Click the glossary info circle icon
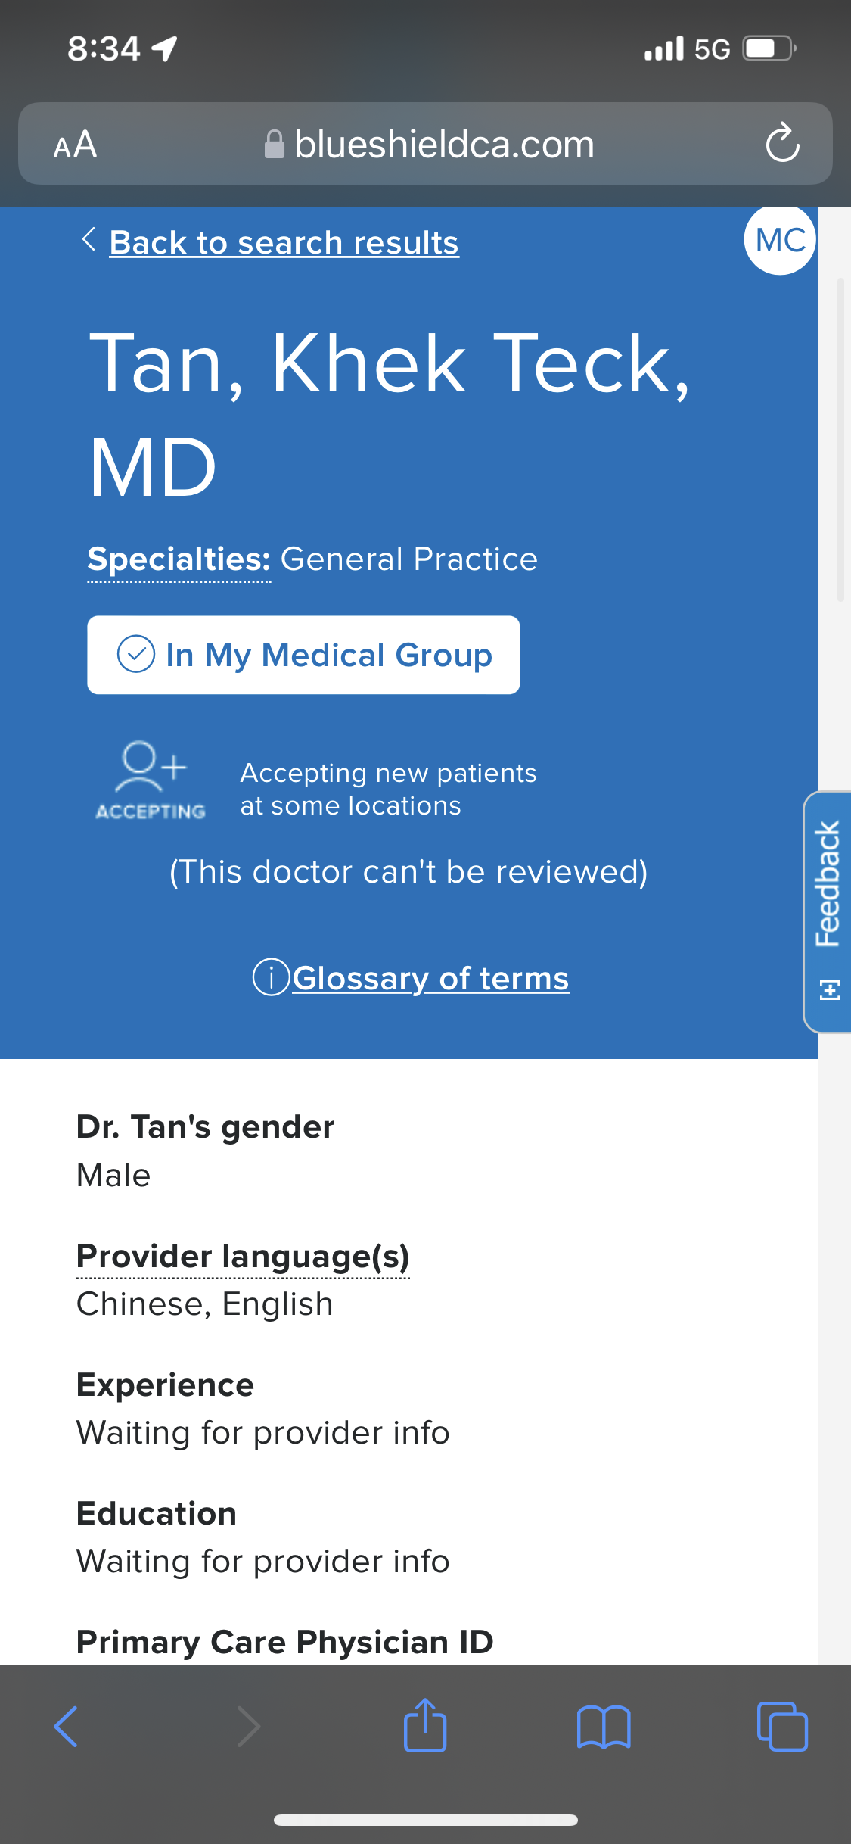Screen dimensions: 851x1844 [271, 977]
